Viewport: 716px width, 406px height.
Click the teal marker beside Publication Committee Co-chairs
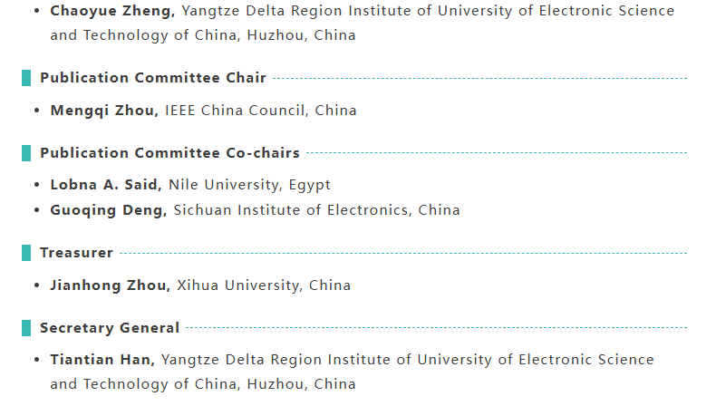26,153
